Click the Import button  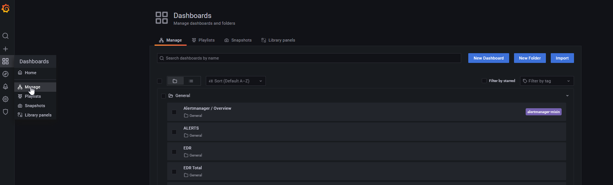point(562,58)
